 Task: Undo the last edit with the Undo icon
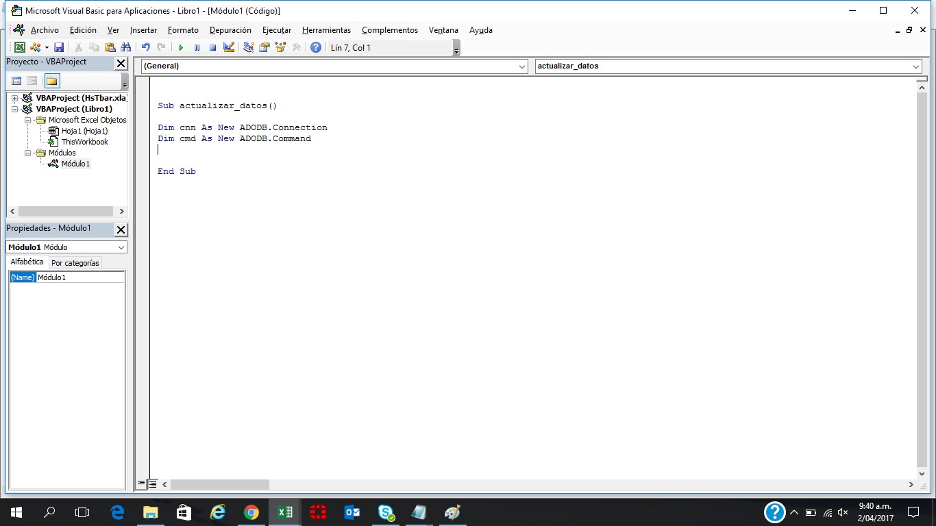point(146,47)
